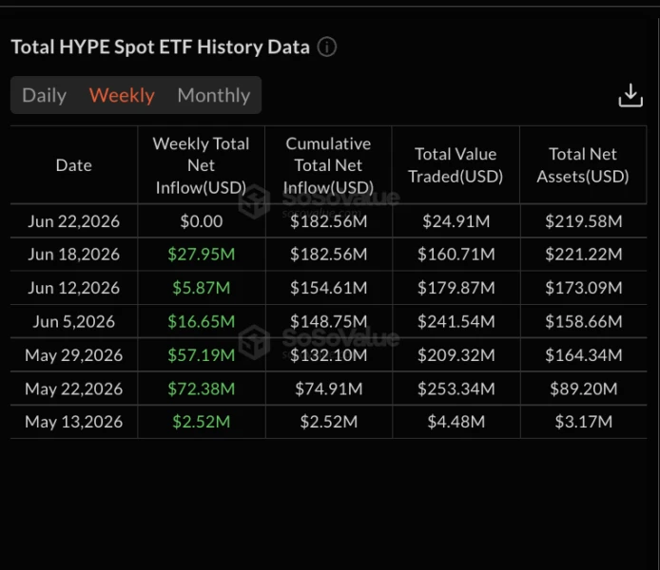Image resolution: width=660 pixels, height=570 pixels.
Task: Click the $173.09M net assets cell
Action: [583, 288]
